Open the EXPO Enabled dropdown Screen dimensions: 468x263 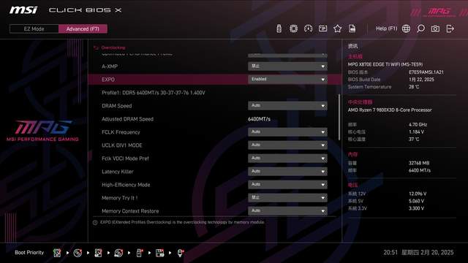(x=287, y=80)
